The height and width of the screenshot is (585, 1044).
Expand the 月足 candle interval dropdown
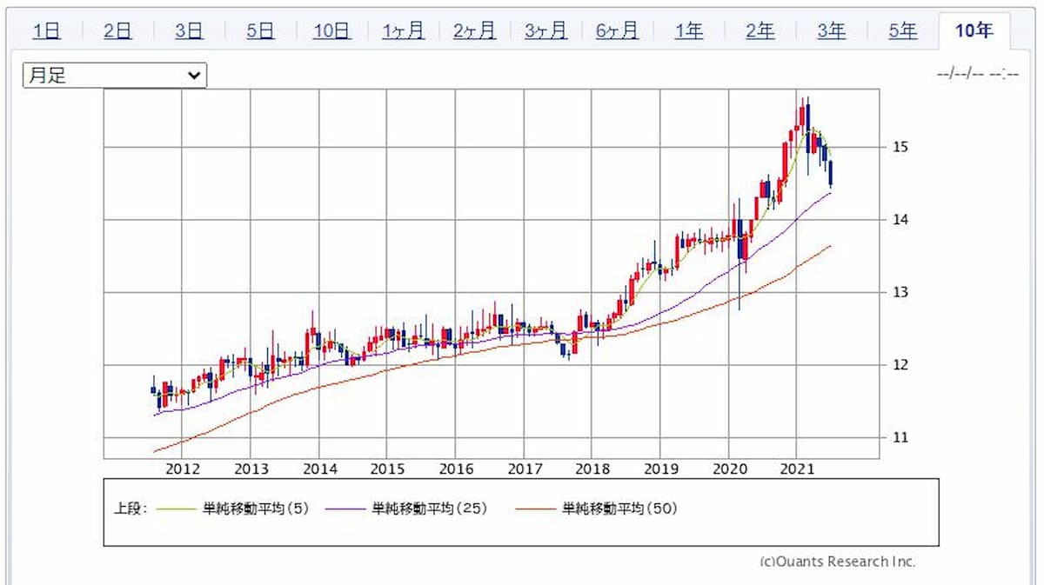(x=115, y=76)
